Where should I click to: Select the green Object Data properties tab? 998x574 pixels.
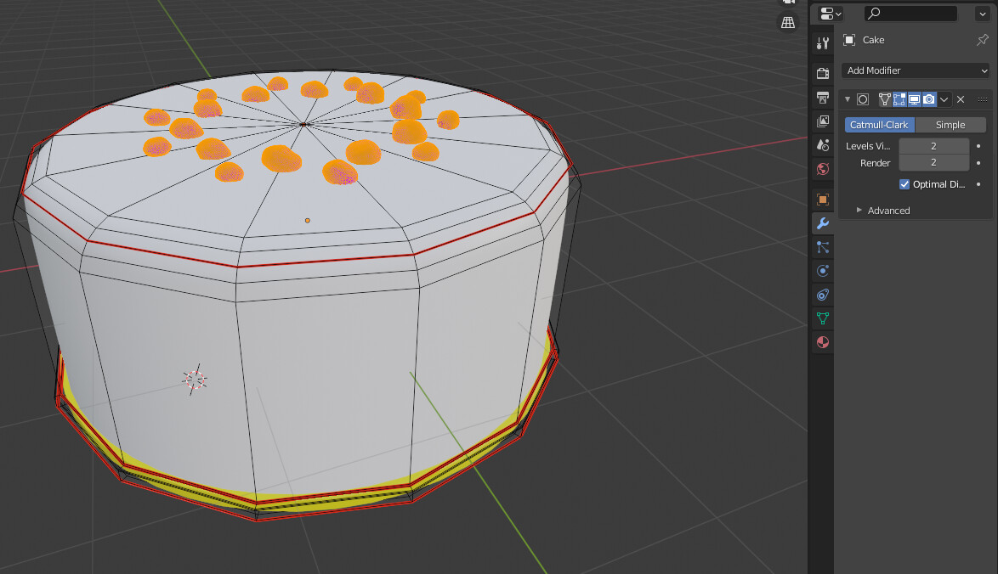[x=822, y=318]
